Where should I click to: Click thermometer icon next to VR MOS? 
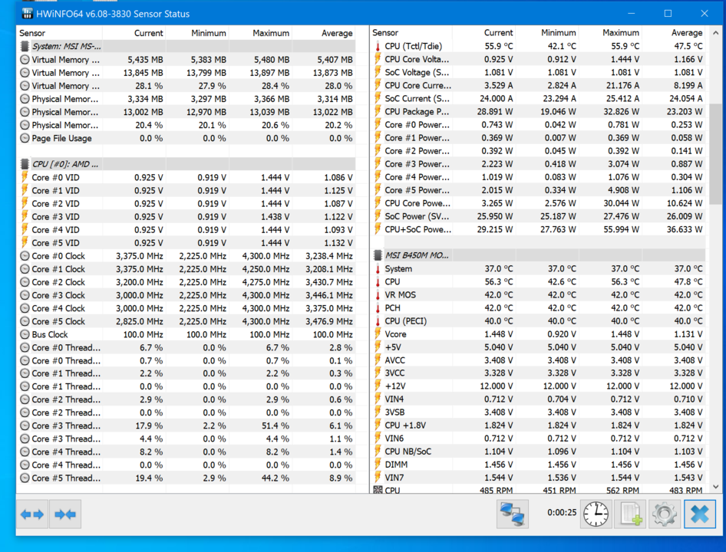[378, 294]
